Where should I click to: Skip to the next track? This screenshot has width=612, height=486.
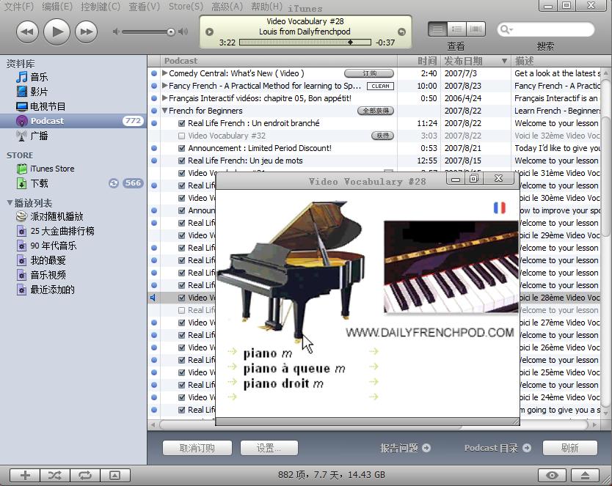[87, 32]
